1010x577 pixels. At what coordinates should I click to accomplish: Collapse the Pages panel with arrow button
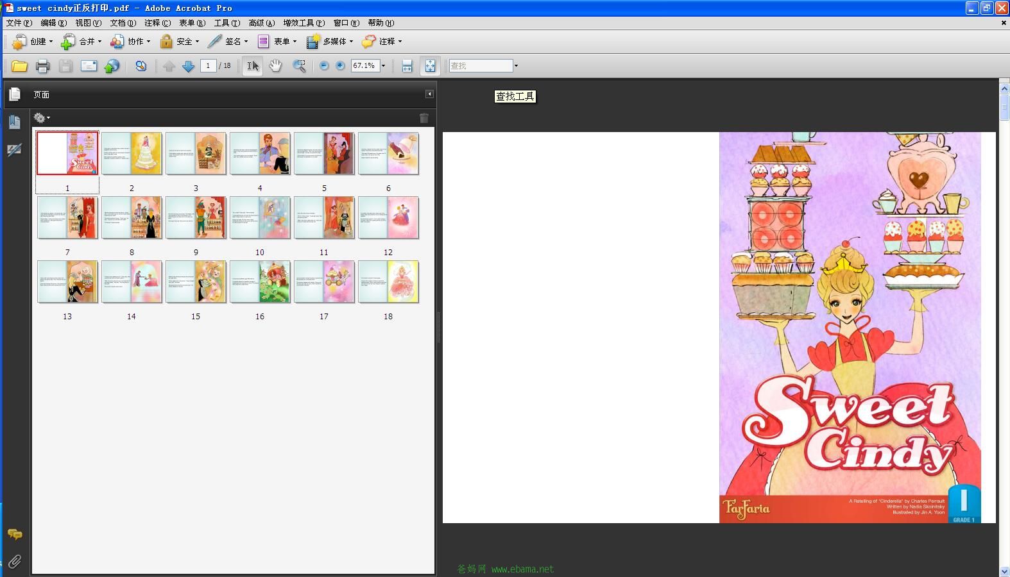pyautogui.click(x=429, y=94)
